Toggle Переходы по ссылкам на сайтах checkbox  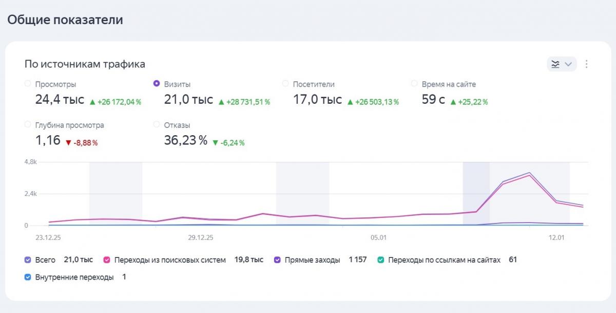point(381,260)
